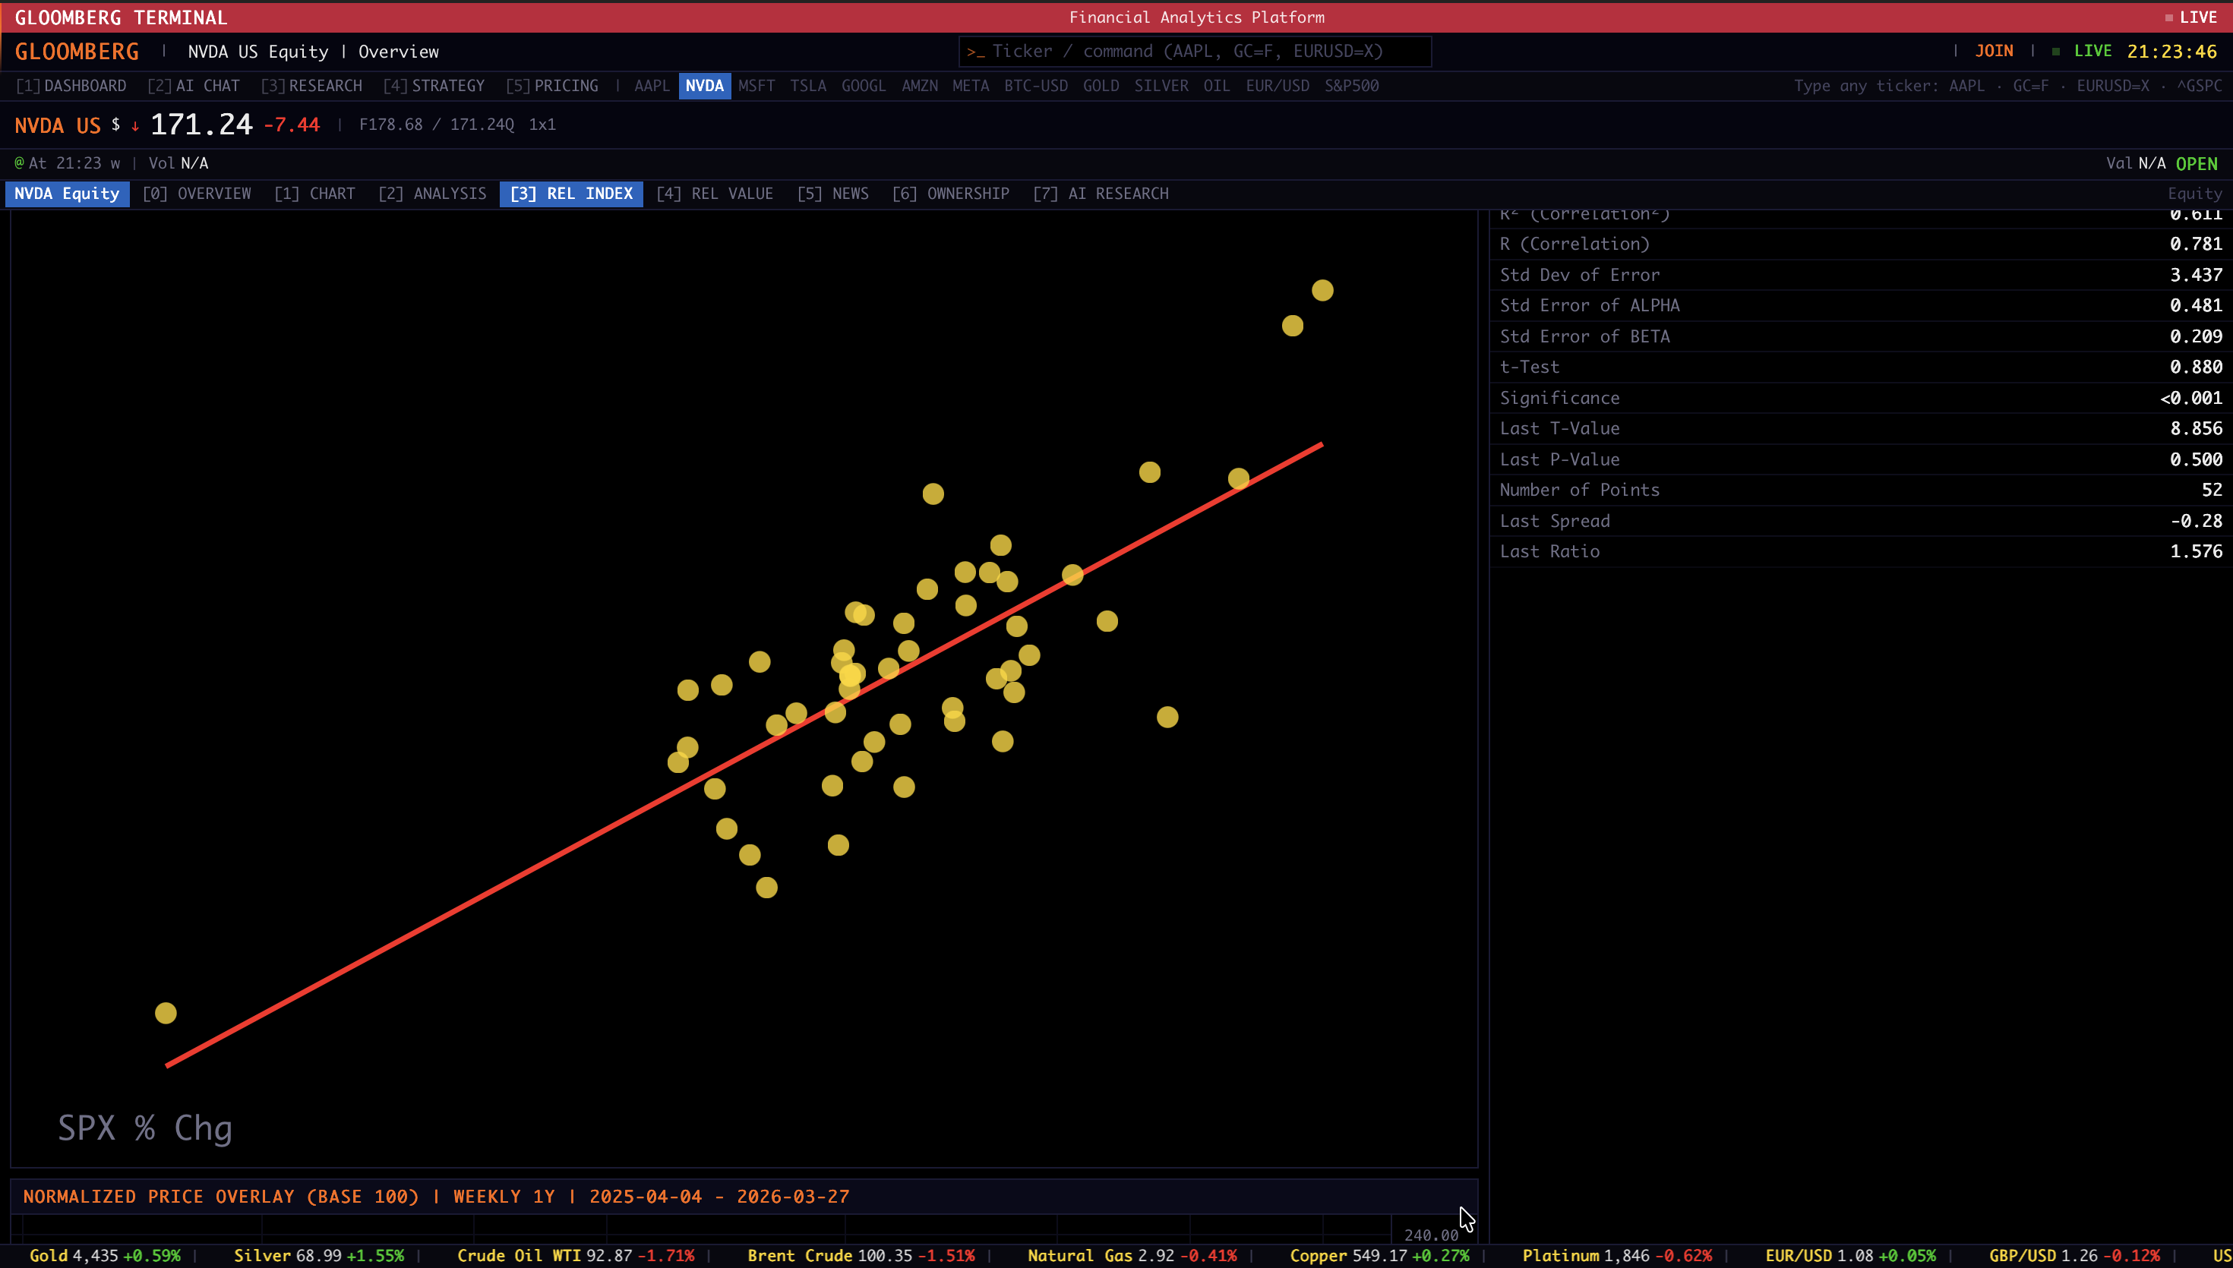Click the NVDA Equity label button

[x=67, y=194]
